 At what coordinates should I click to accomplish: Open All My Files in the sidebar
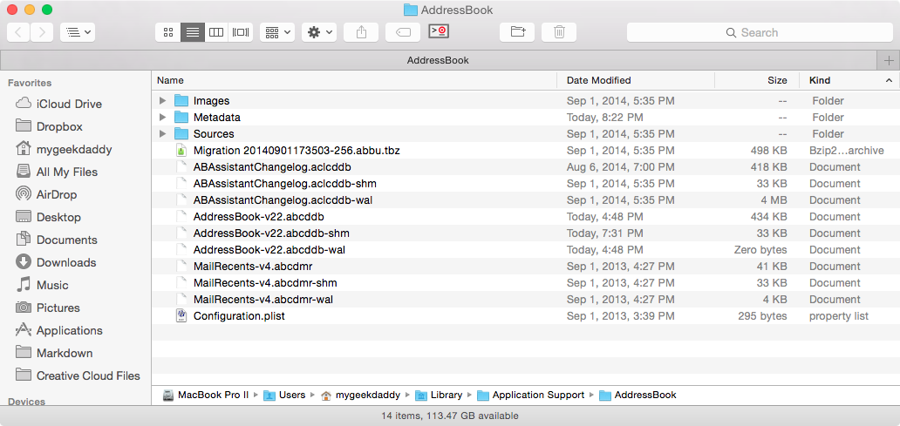(67, 172)
